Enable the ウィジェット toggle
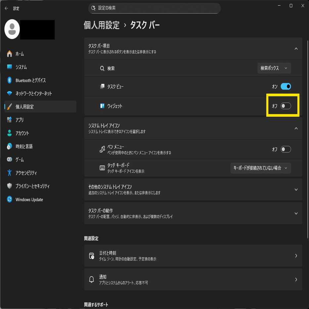 point(285,105)
